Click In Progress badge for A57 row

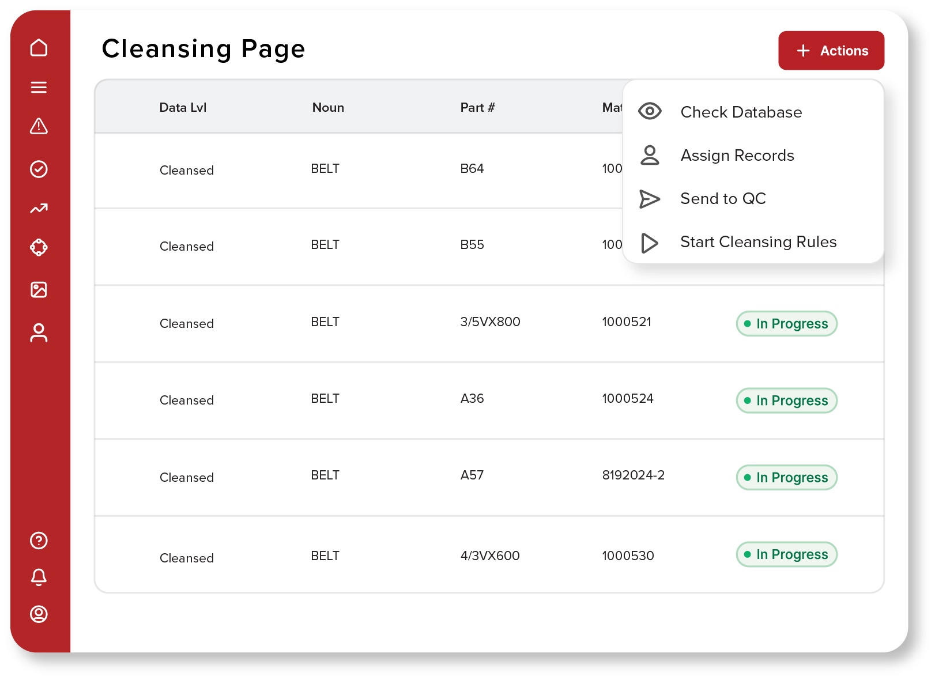click(786, 477)
